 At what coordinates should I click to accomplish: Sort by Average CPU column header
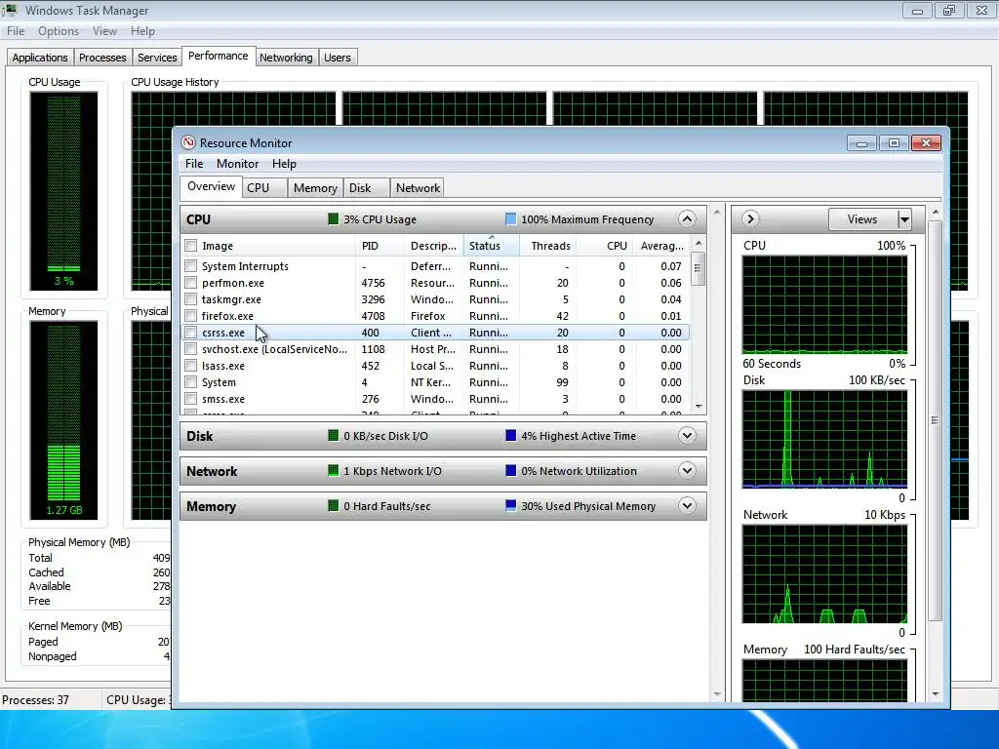661,246
